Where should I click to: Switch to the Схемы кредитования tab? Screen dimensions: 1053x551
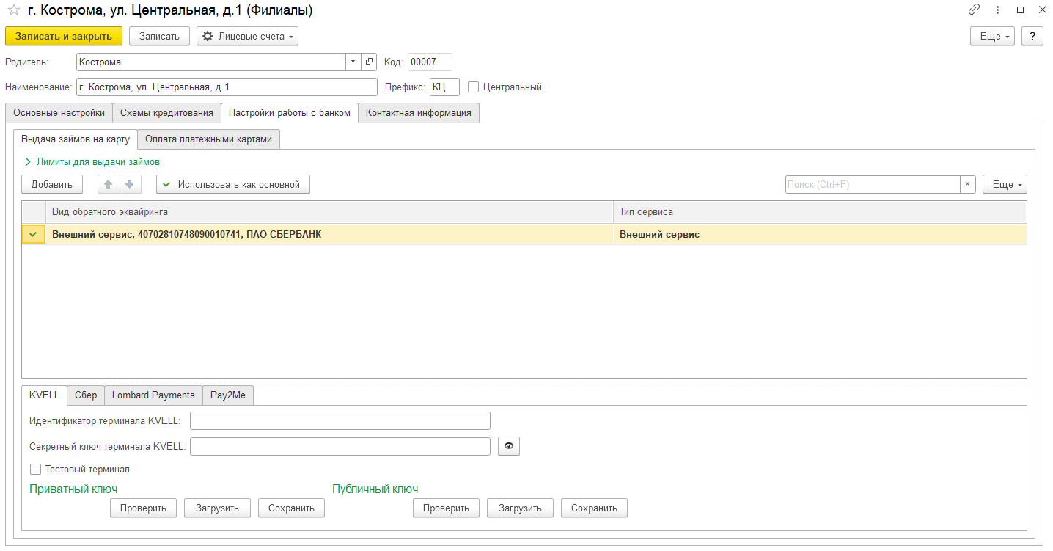coord(166,113)
